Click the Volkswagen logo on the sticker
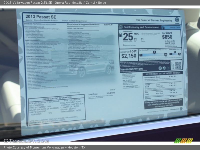This screenshot has height=150, width=200. [177, 20]
